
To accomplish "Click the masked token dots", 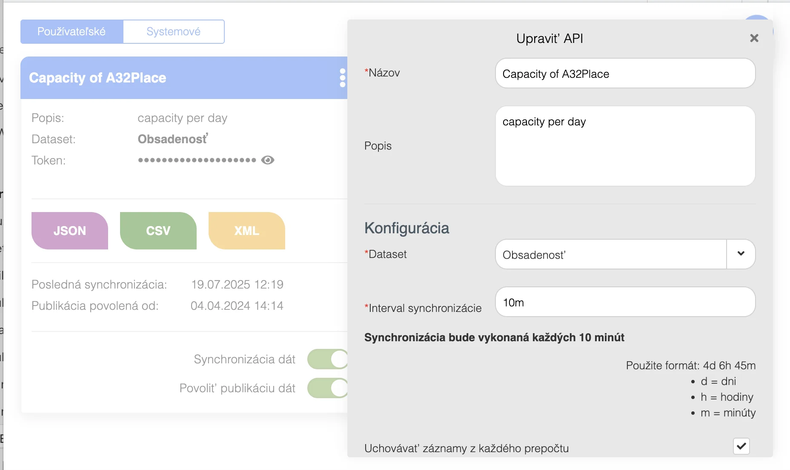I will [x=197, y=160].
